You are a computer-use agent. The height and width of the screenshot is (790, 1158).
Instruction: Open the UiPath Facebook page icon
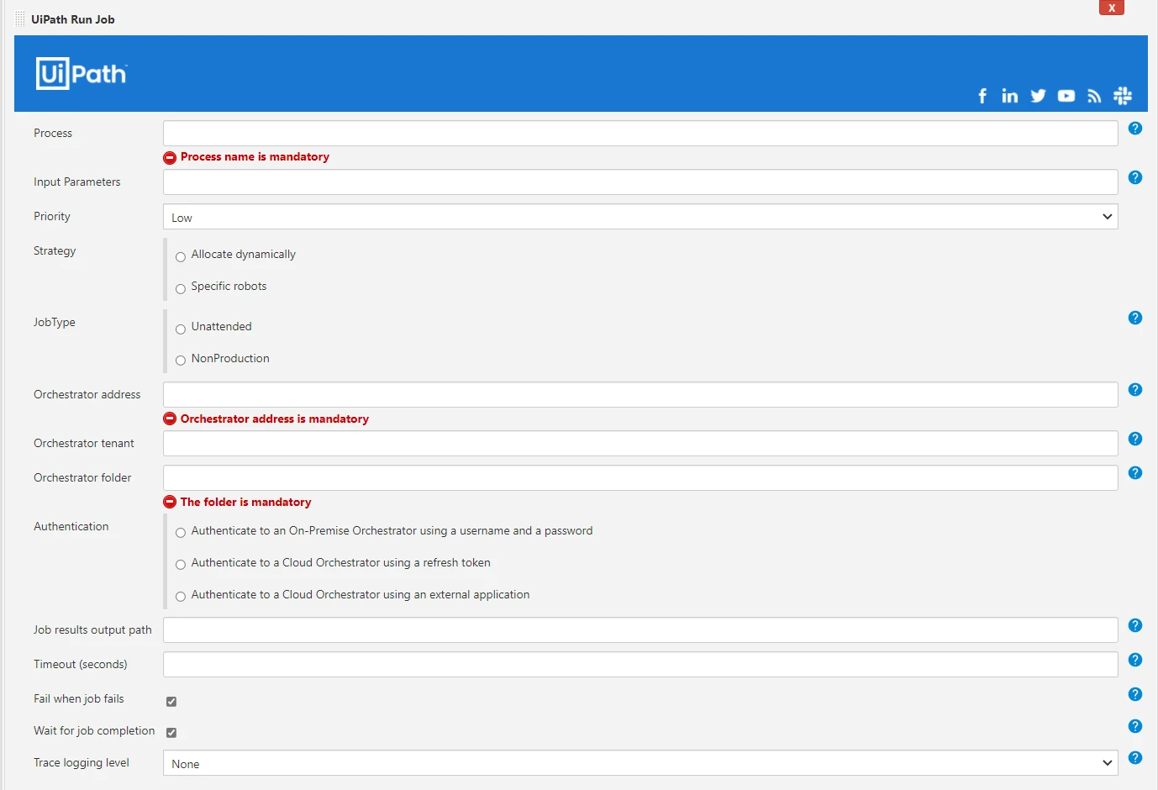coord(982,96)
